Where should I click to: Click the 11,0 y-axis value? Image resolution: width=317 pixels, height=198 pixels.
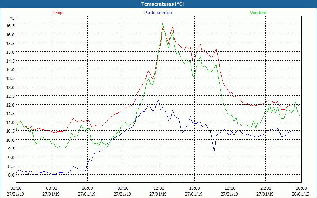[x=10, y=122]
